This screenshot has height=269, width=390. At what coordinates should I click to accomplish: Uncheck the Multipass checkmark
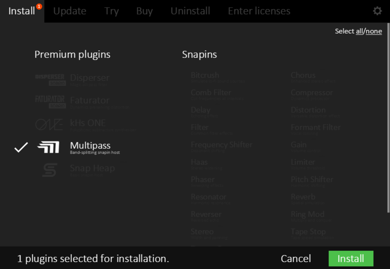tap(21, 147)
